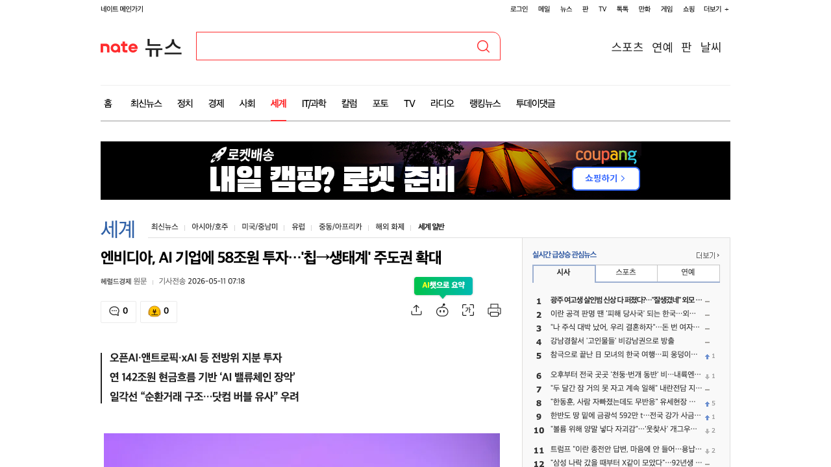Image resolution: width=831 pixels, height=467 pixels.
Task: Open the 더보기 + top menu expander
Action: (x=716, y=9)
